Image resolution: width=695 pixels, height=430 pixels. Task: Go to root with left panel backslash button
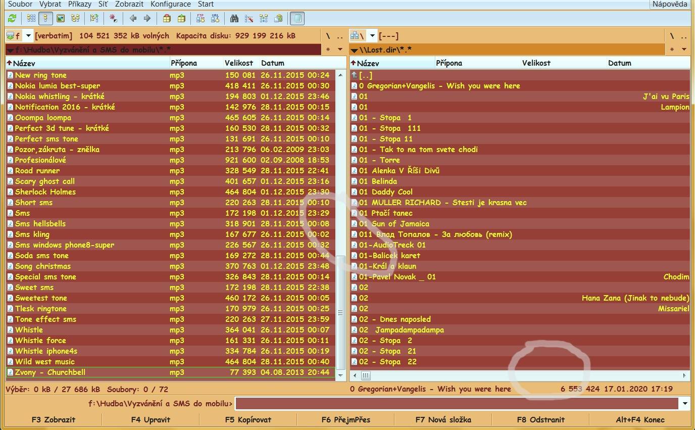(x=328, y=36)
